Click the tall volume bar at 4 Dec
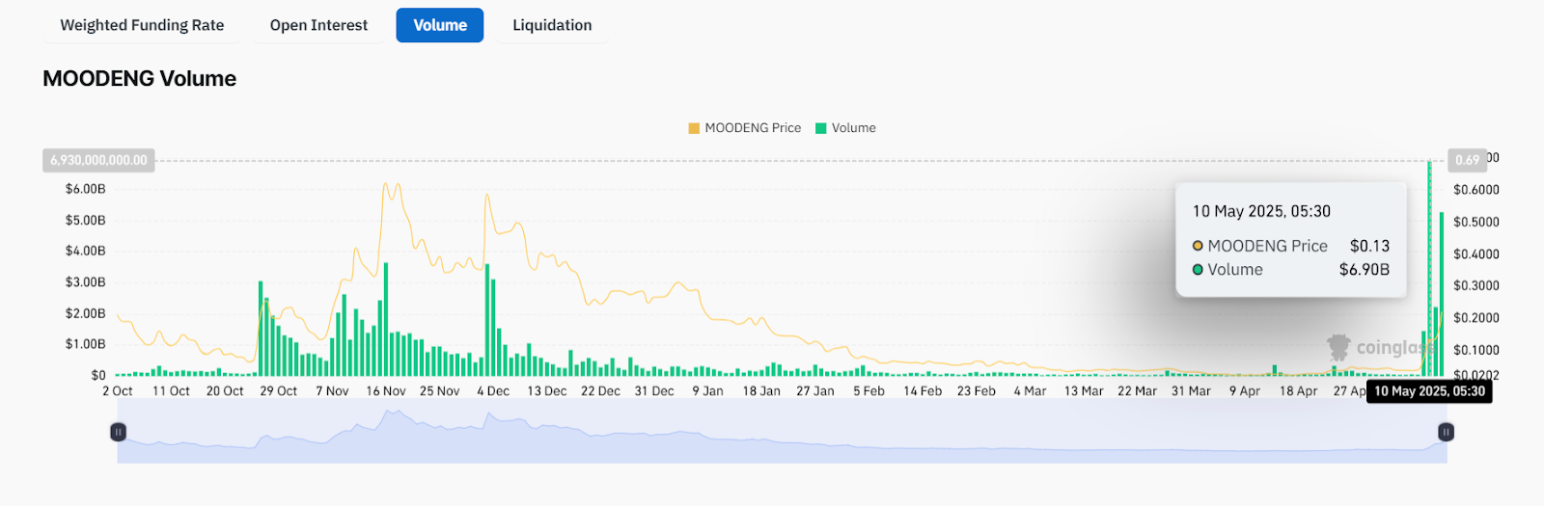1544x506 pixels. 487,320
